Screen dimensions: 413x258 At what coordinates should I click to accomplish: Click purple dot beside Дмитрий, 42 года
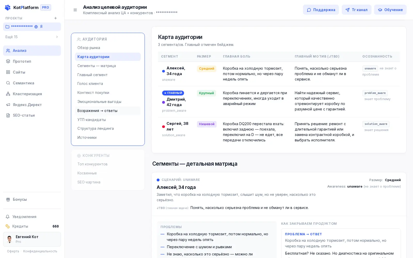pyautogui.click(x=163, y=102)
